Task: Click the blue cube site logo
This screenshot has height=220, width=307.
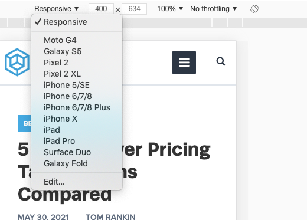Action: click(17, 62)
